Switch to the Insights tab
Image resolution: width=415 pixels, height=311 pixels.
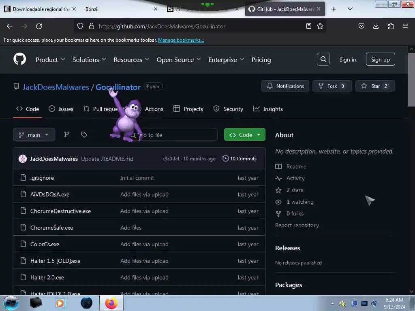268,109
